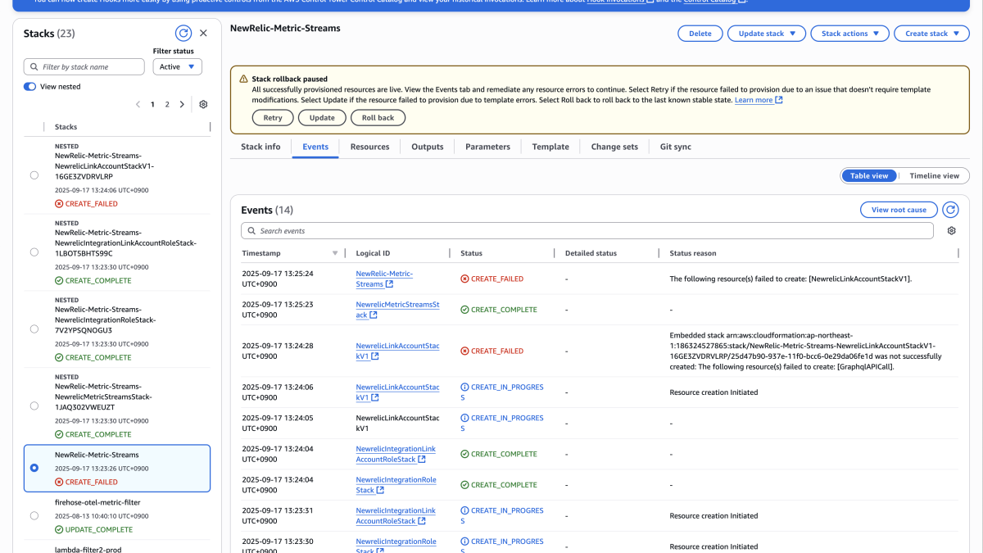Sort events by Timestamp arrow
The width and height of the screenshot is (983, 553).
coord(335,253)
